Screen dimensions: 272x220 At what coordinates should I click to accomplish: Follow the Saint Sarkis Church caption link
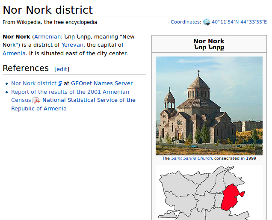pos(191,158)
